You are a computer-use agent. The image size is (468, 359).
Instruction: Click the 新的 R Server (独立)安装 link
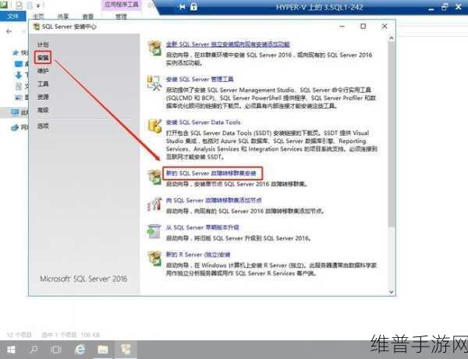pyautogui.click(x=198, y=254)
